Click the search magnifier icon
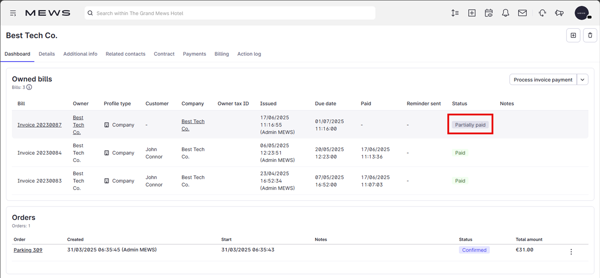 click(x=90, y=13)
